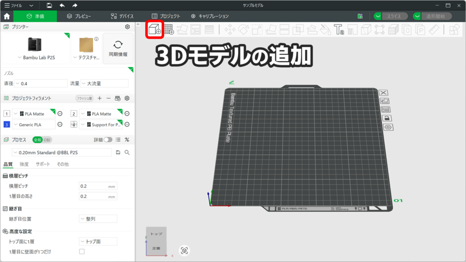Click the add build plate grid icon
This screenshot has width=466, height=262.
169,30
